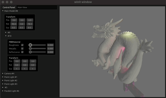Click Main Model Sca X field 0.5
The width and height of the screenshot is (166, 98).
(14, 28)
